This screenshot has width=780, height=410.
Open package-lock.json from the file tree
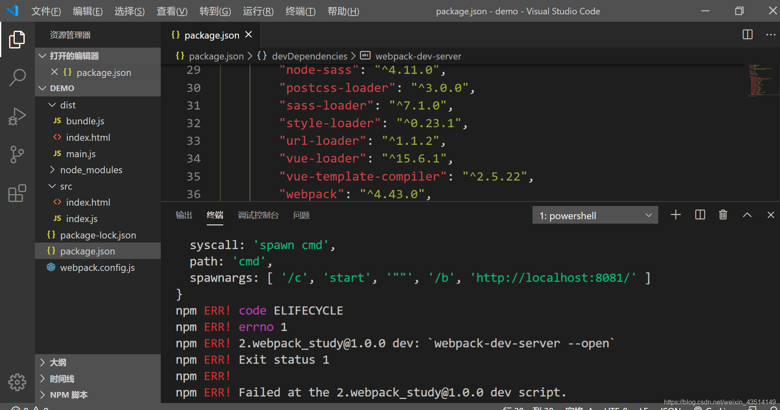pos(98,235)
